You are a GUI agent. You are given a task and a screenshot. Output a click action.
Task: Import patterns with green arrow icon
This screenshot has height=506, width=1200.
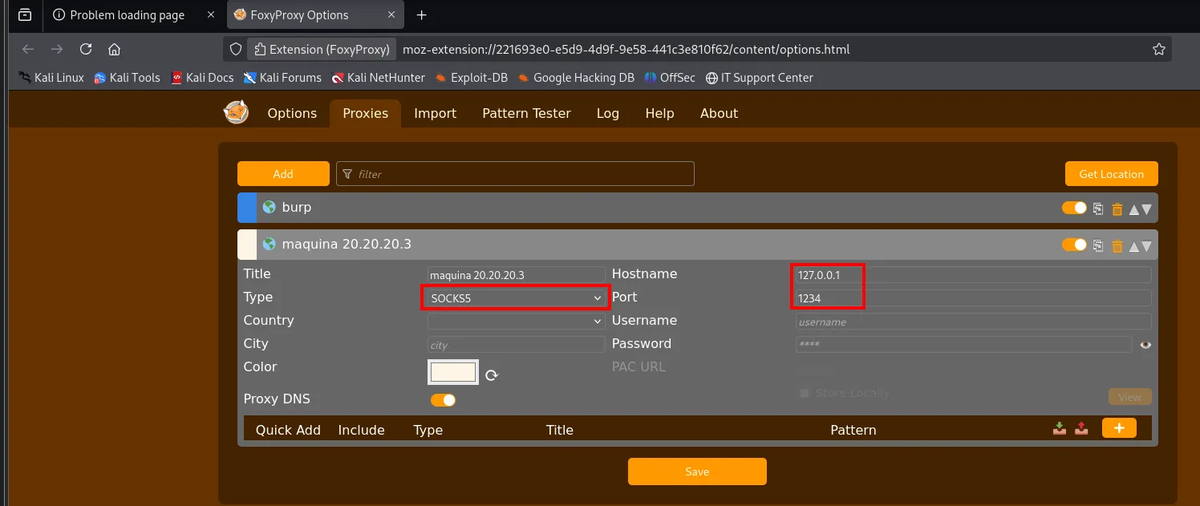coord(1060,428)
